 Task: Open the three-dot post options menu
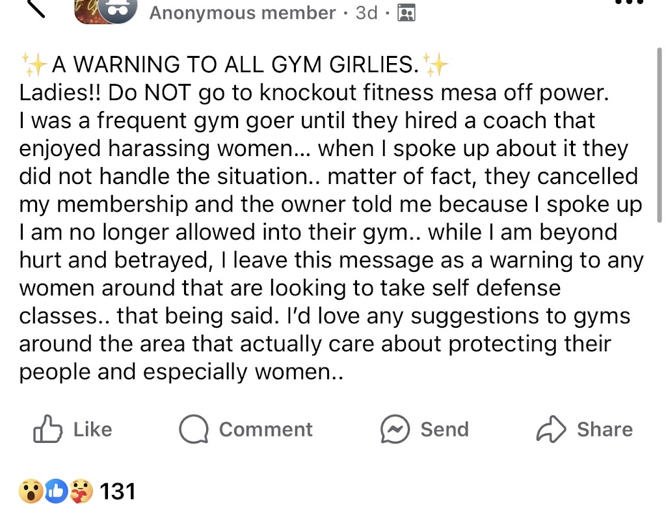coord(628,3)
